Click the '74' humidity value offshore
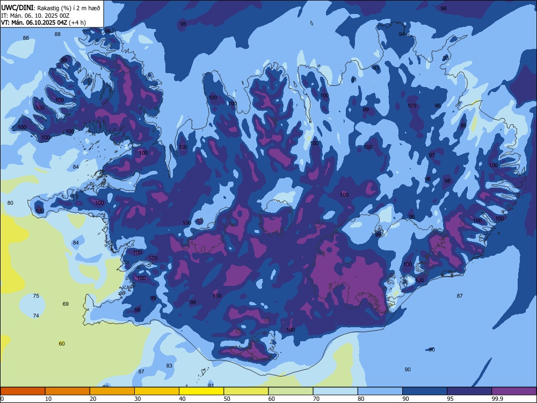 36,316
